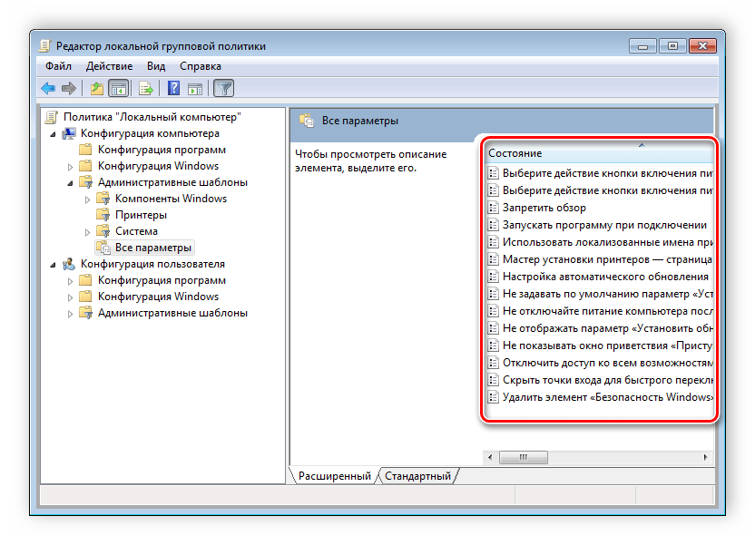Click the Все параметры header icon
755x545 pixels.
click(x=307, y=121)
